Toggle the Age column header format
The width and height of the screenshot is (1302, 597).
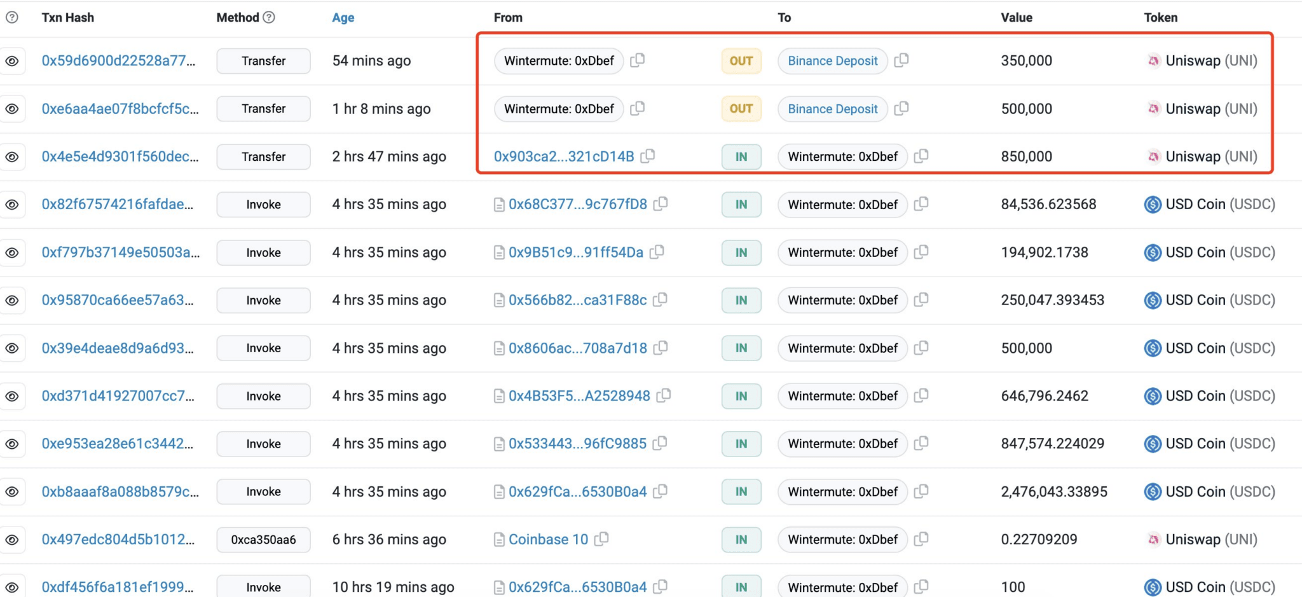pyautogui.click(x=343, y=18)
